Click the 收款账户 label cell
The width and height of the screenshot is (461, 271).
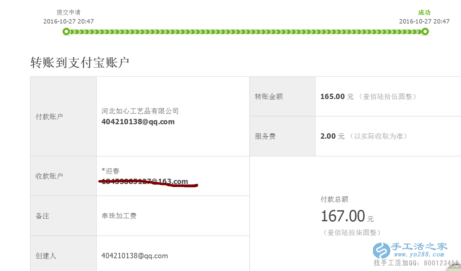(x=49, y=176)
